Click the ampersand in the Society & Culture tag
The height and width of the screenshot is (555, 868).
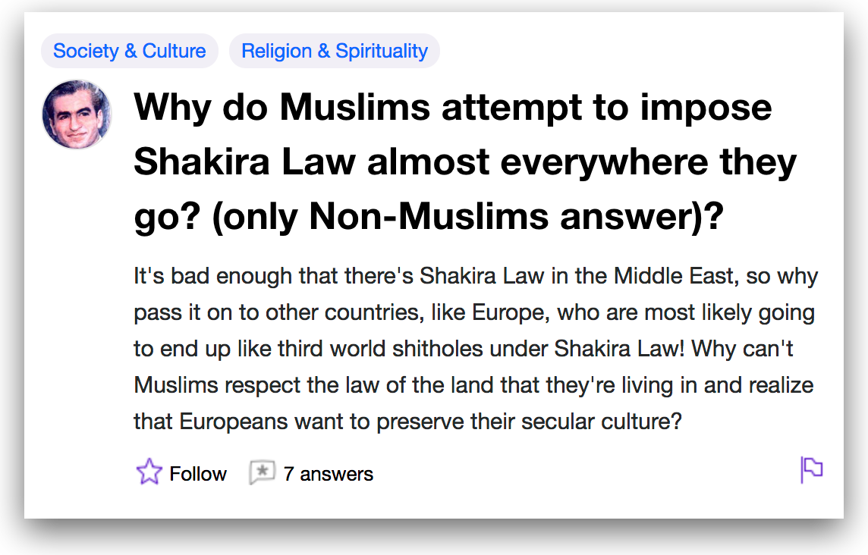[x=131, y=51]
